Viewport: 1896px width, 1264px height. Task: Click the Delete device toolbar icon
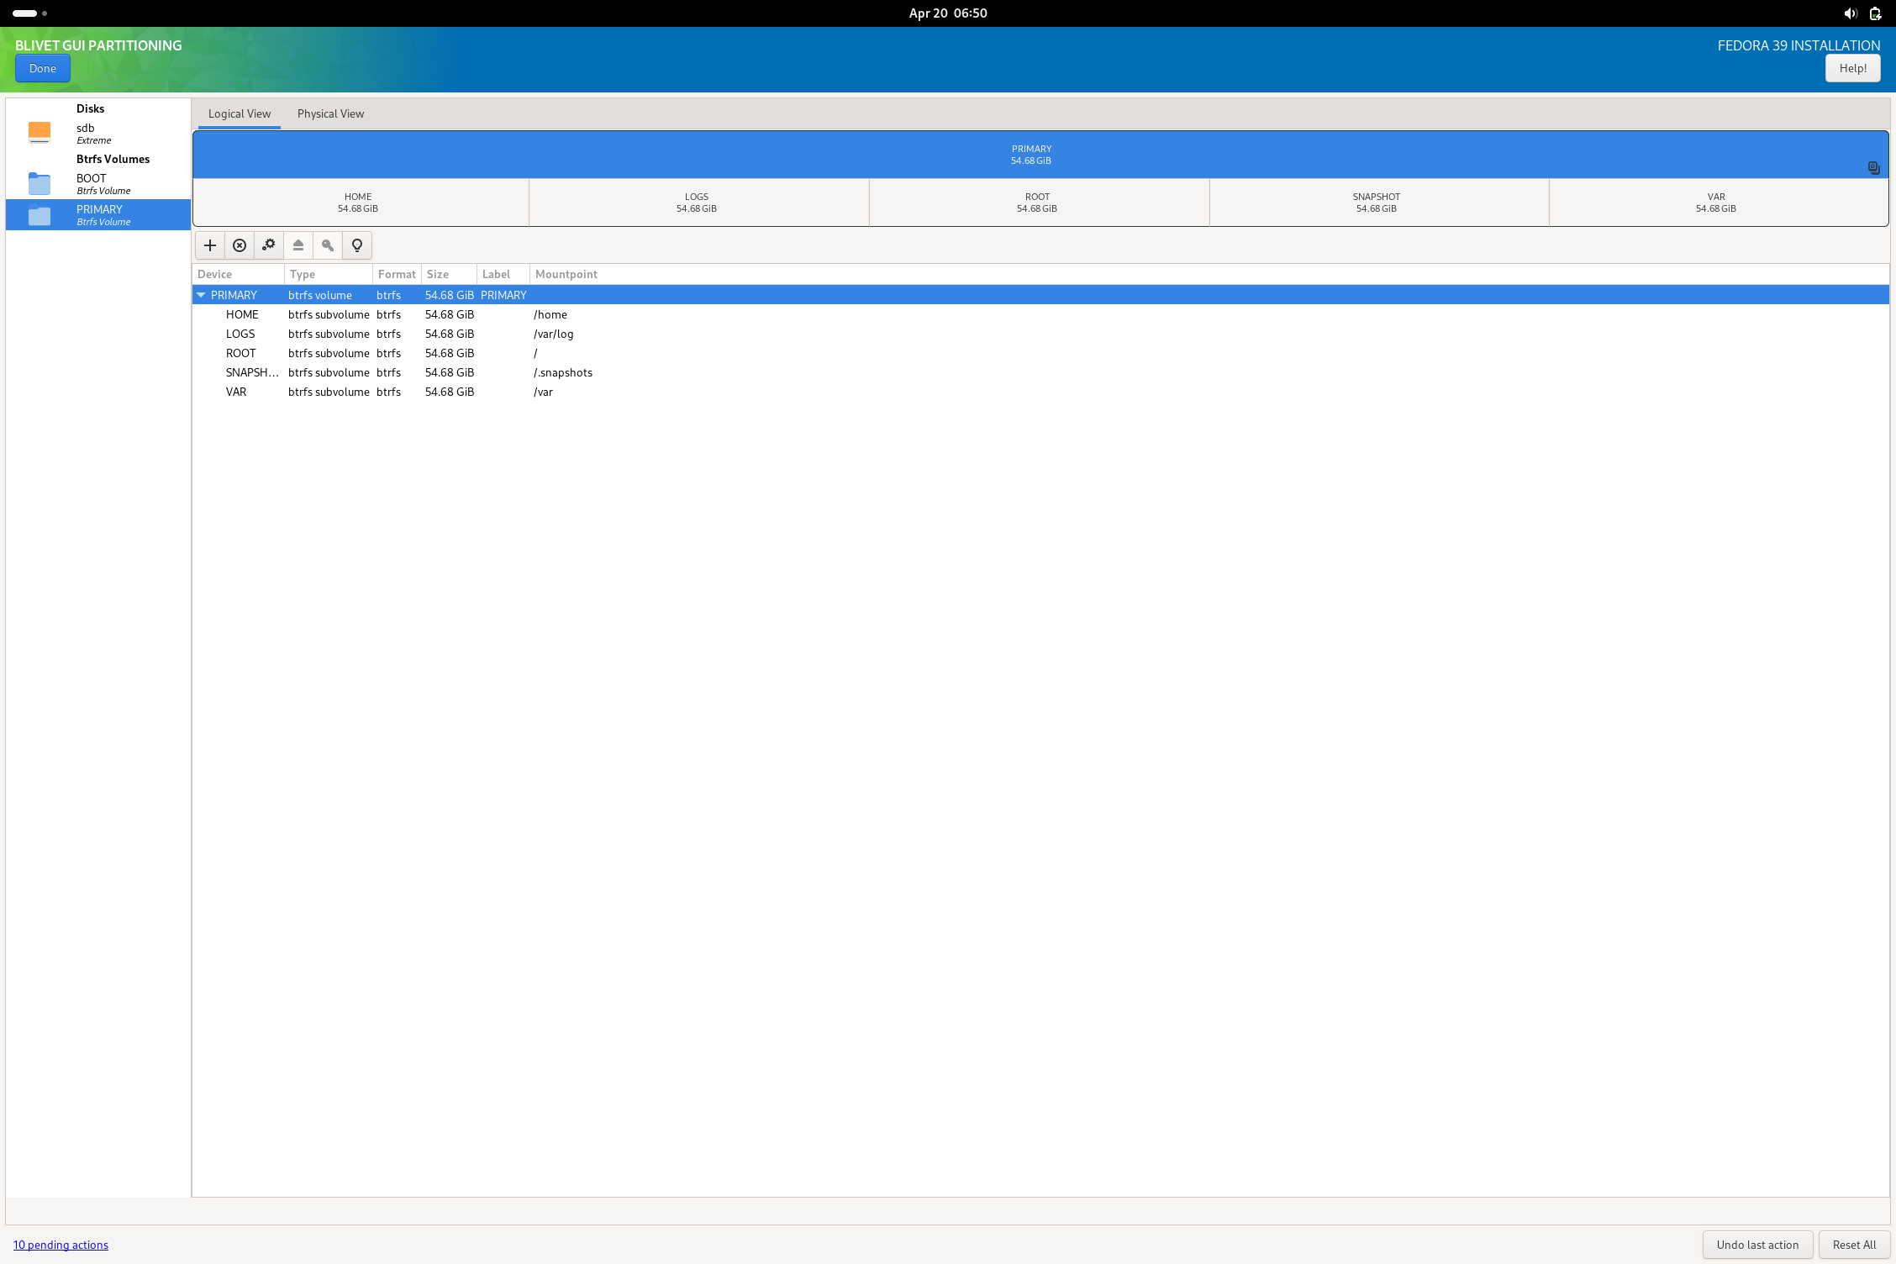(240, 245)
